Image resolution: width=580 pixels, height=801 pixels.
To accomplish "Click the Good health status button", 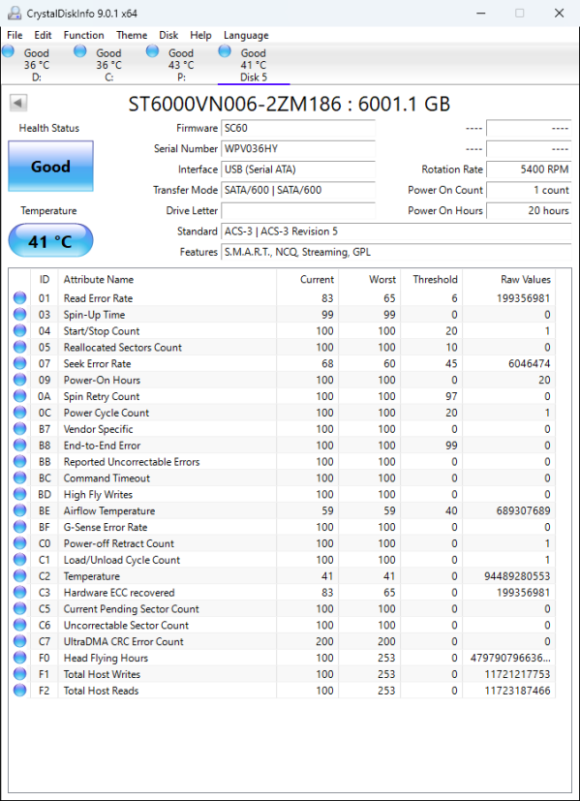I will coord(50,166).
